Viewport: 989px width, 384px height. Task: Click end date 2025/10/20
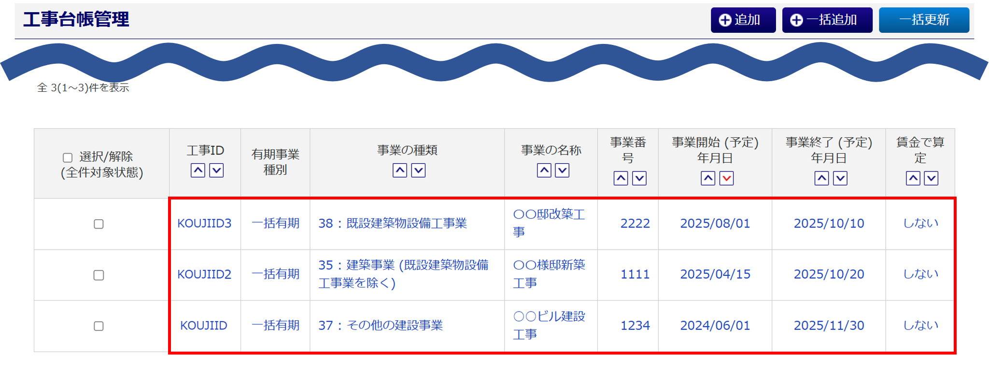[829, 274]
